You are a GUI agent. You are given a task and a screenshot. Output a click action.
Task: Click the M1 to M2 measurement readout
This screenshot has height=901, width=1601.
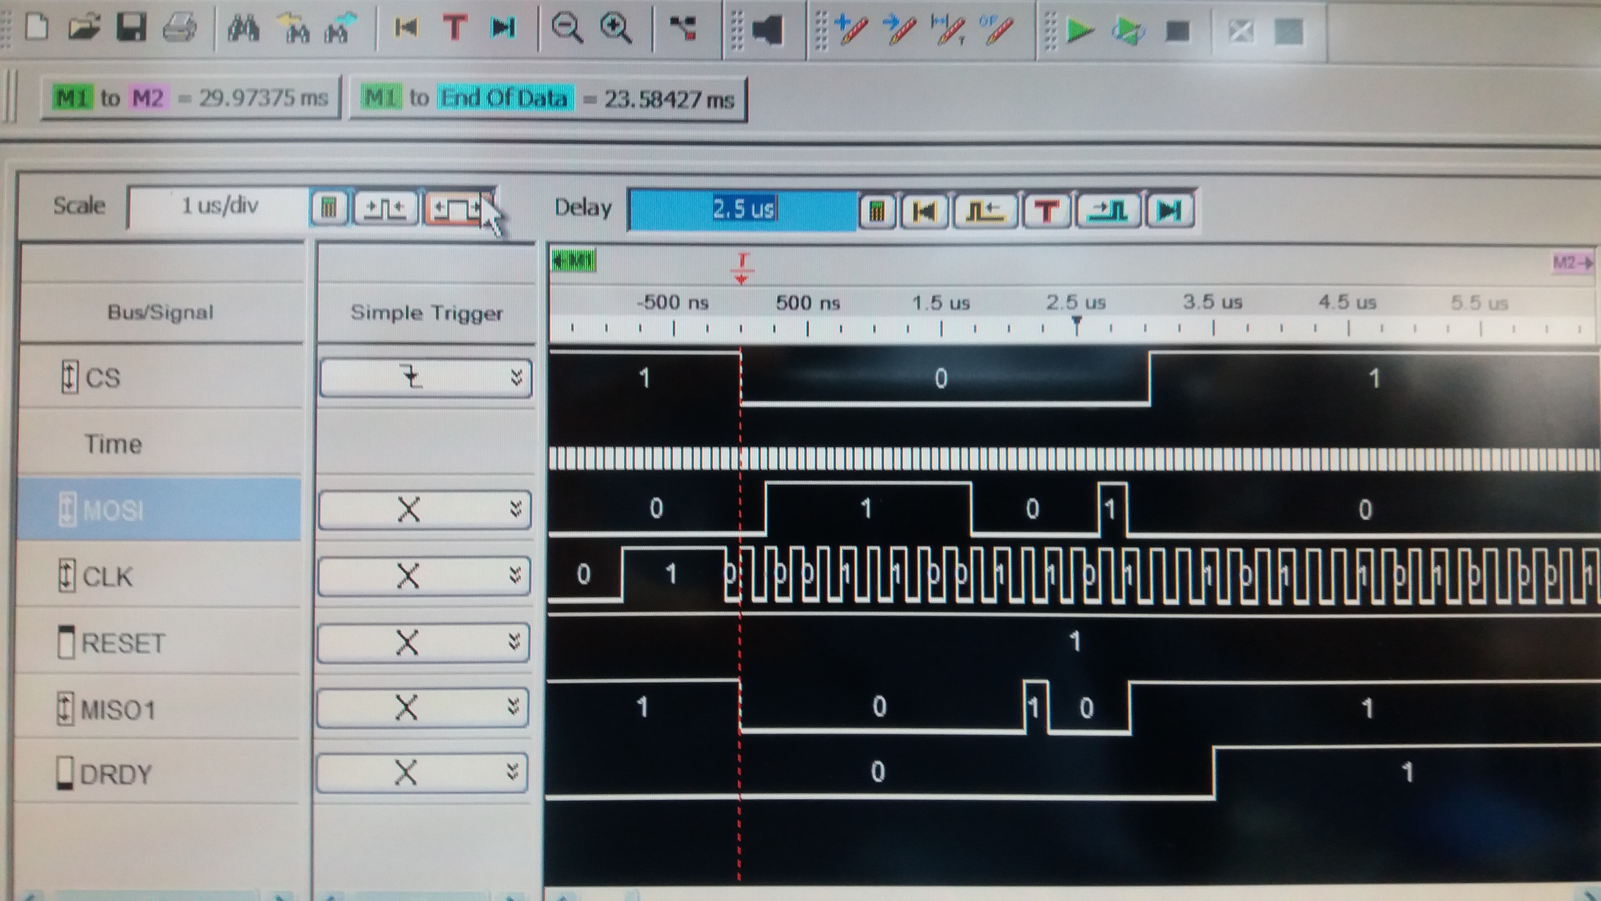(x=190, y=98)
